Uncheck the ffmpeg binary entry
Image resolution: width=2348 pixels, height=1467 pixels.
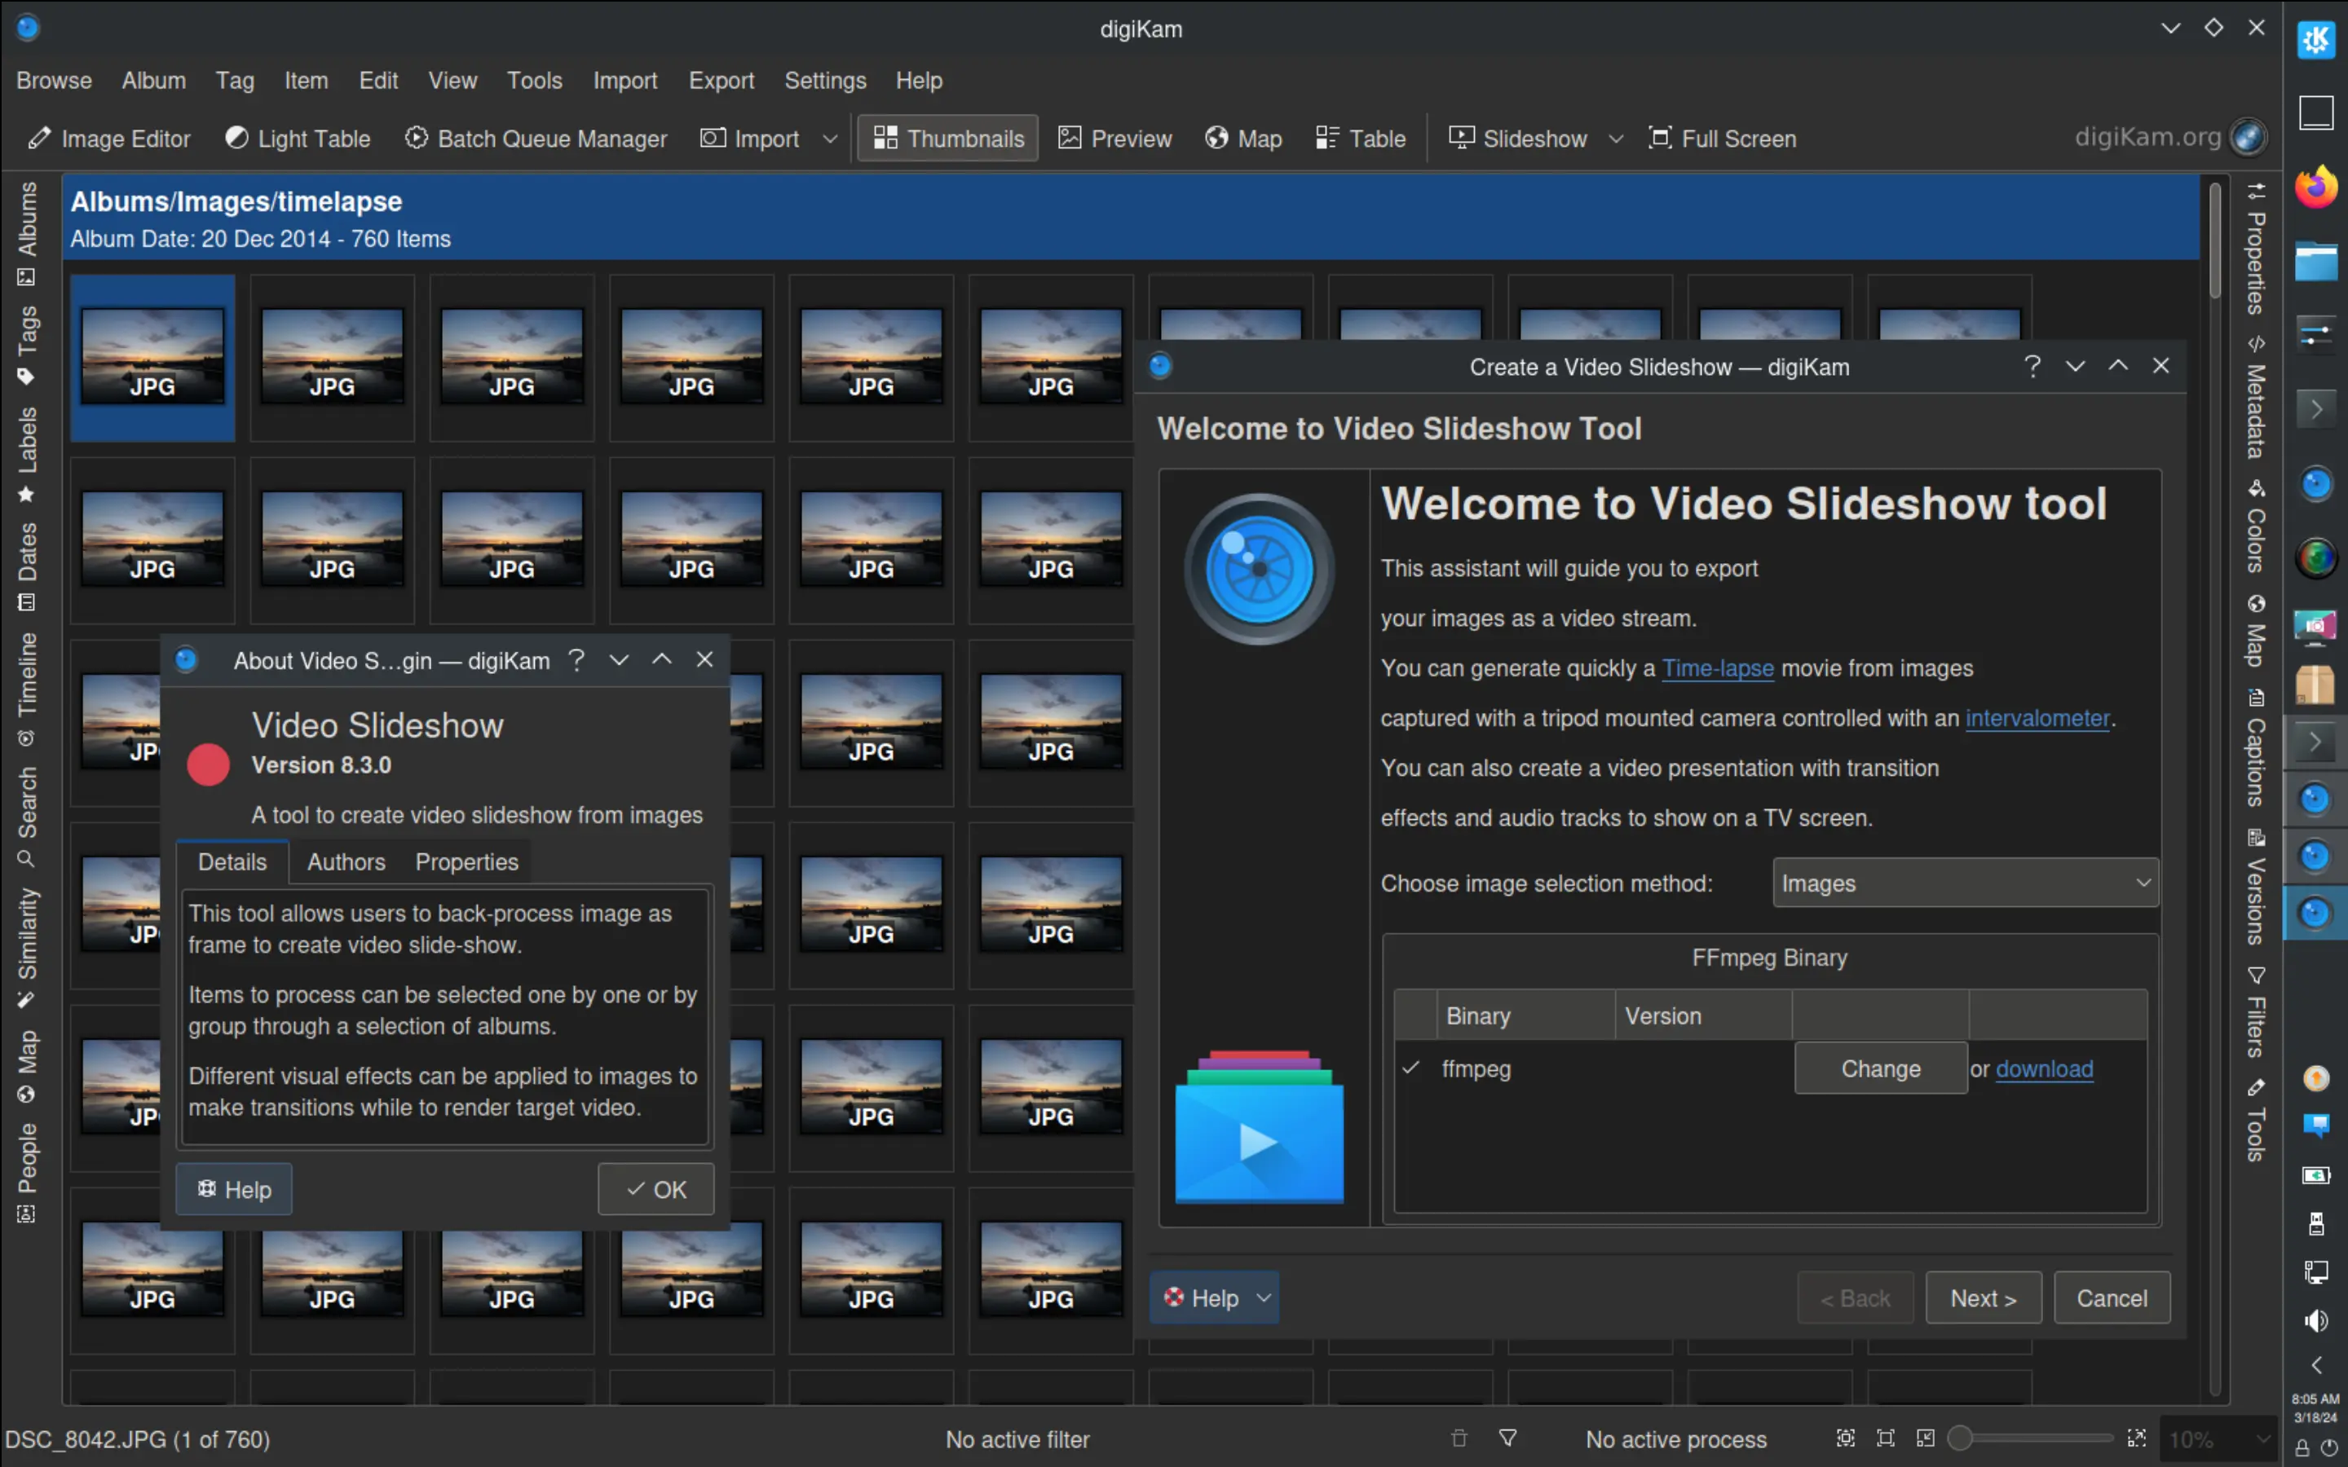(1412, 1068)
